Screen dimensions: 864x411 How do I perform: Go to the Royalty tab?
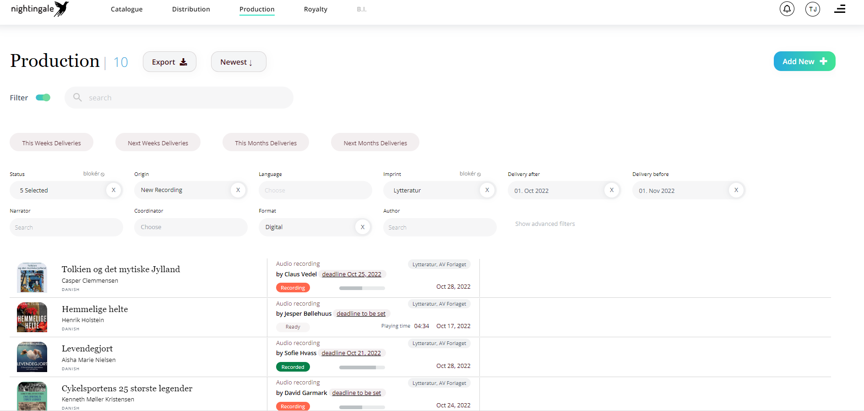(315, 9)
